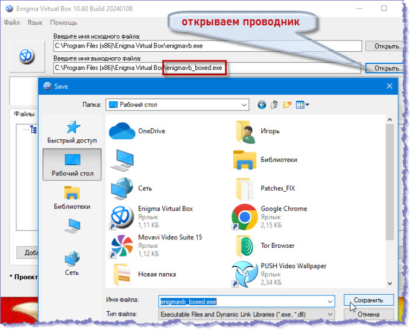Screen dimensions: 416x334
Task: Click the file list scrollbar thumb
Action: point(389,182)
